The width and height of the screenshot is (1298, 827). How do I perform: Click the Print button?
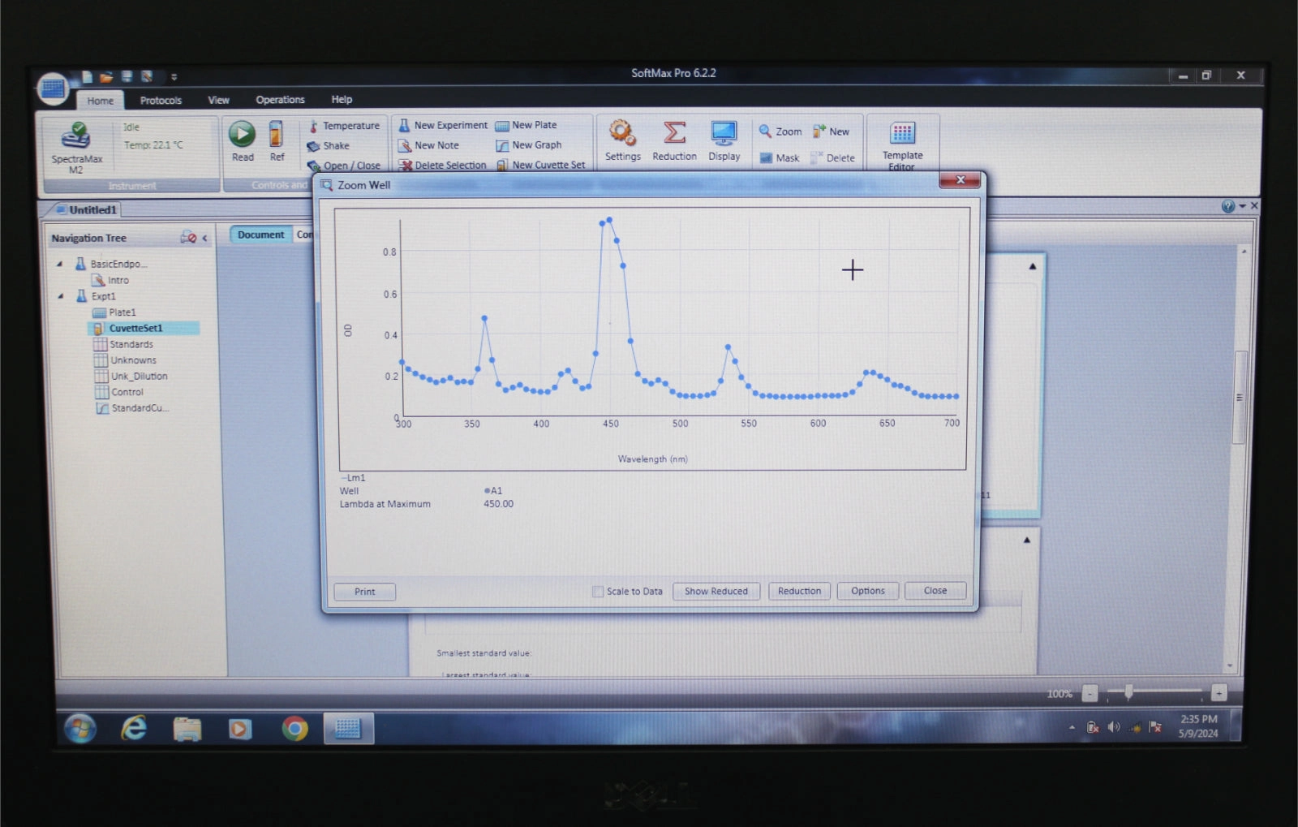364,592
